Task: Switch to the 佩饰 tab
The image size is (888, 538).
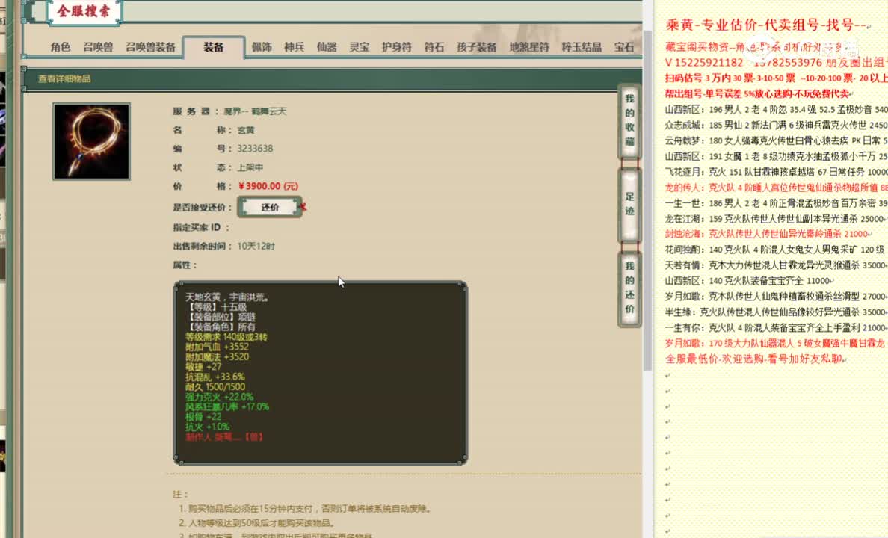Action: [262, 47]
